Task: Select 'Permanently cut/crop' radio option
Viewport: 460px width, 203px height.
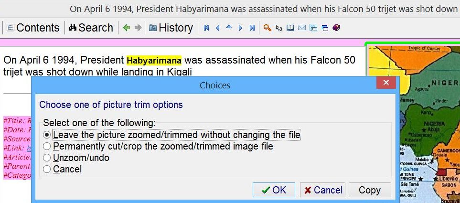Action: pos(47,146)
